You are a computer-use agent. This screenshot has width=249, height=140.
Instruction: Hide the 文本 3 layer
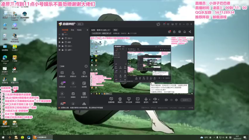click(59, 38)
